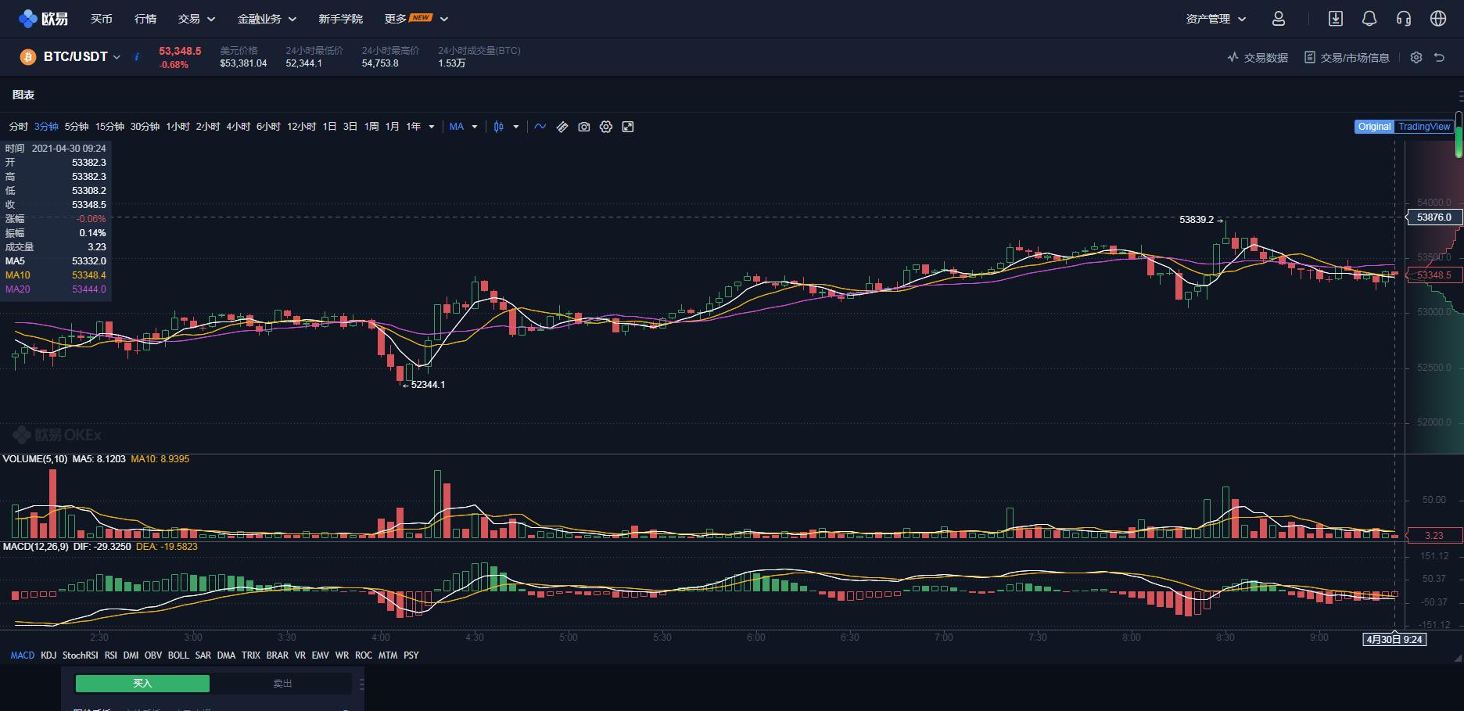The height and width of the screenshot is (711, 1464).
Task: Open 新手学院 from top navigation
Action: pos(341,19)
